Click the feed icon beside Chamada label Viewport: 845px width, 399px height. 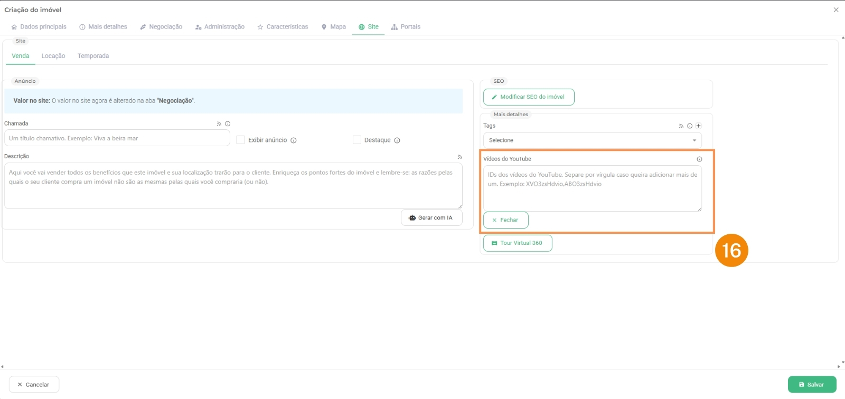click(x=219, y=124)
